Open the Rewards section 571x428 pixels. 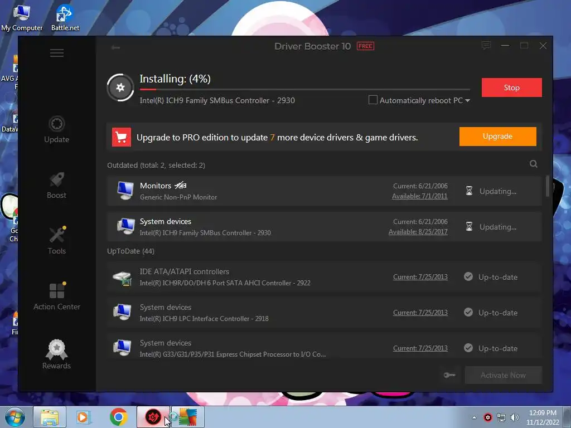coord(56,354)
